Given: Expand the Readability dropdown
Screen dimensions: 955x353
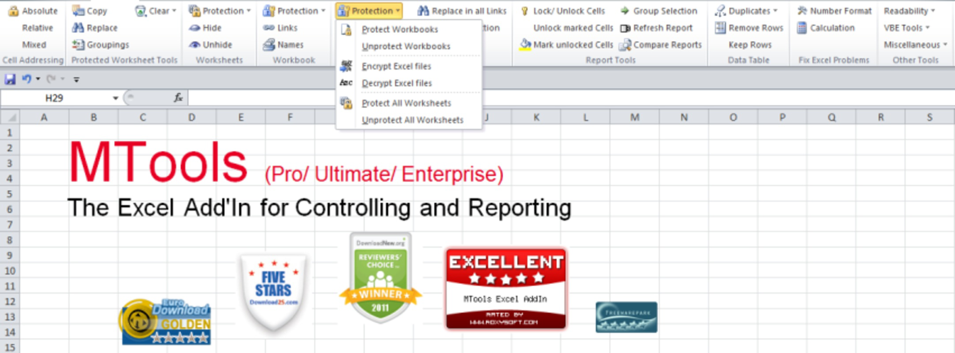Looking at the screenshot, I should (x=909, y=11).
